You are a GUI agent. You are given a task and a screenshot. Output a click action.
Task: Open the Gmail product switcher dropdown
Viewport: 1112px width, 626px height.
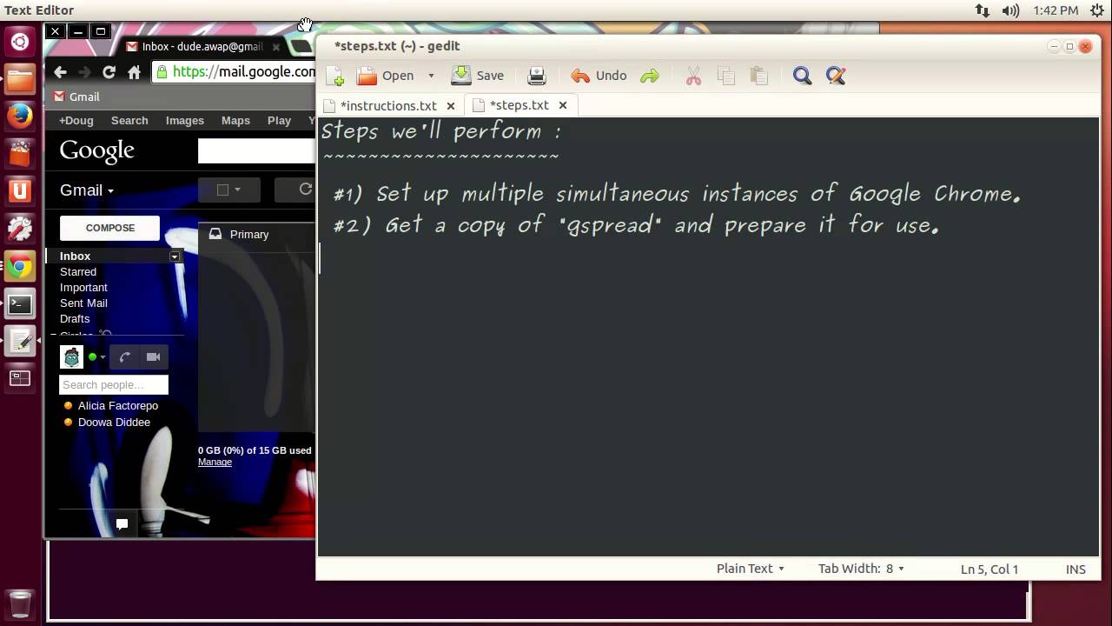(87, 190)
